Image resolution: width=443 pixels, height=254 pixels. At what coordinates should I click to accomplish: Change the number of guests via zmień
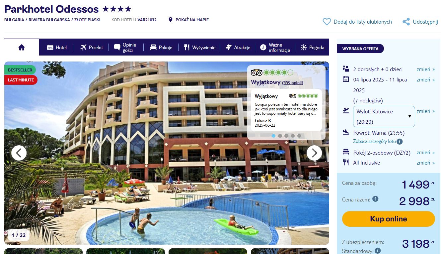pos(425,69)
